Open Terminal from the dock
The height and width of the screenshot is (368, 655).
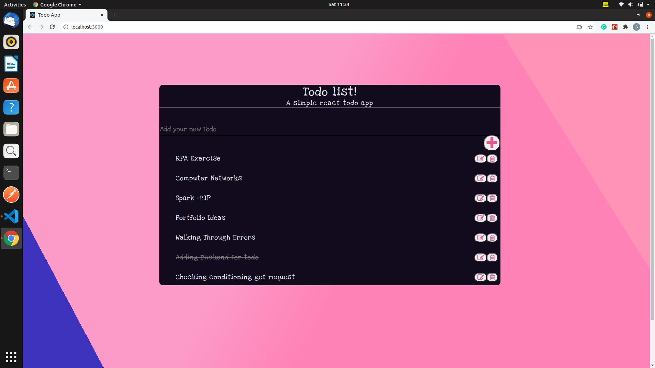(11, 173)
